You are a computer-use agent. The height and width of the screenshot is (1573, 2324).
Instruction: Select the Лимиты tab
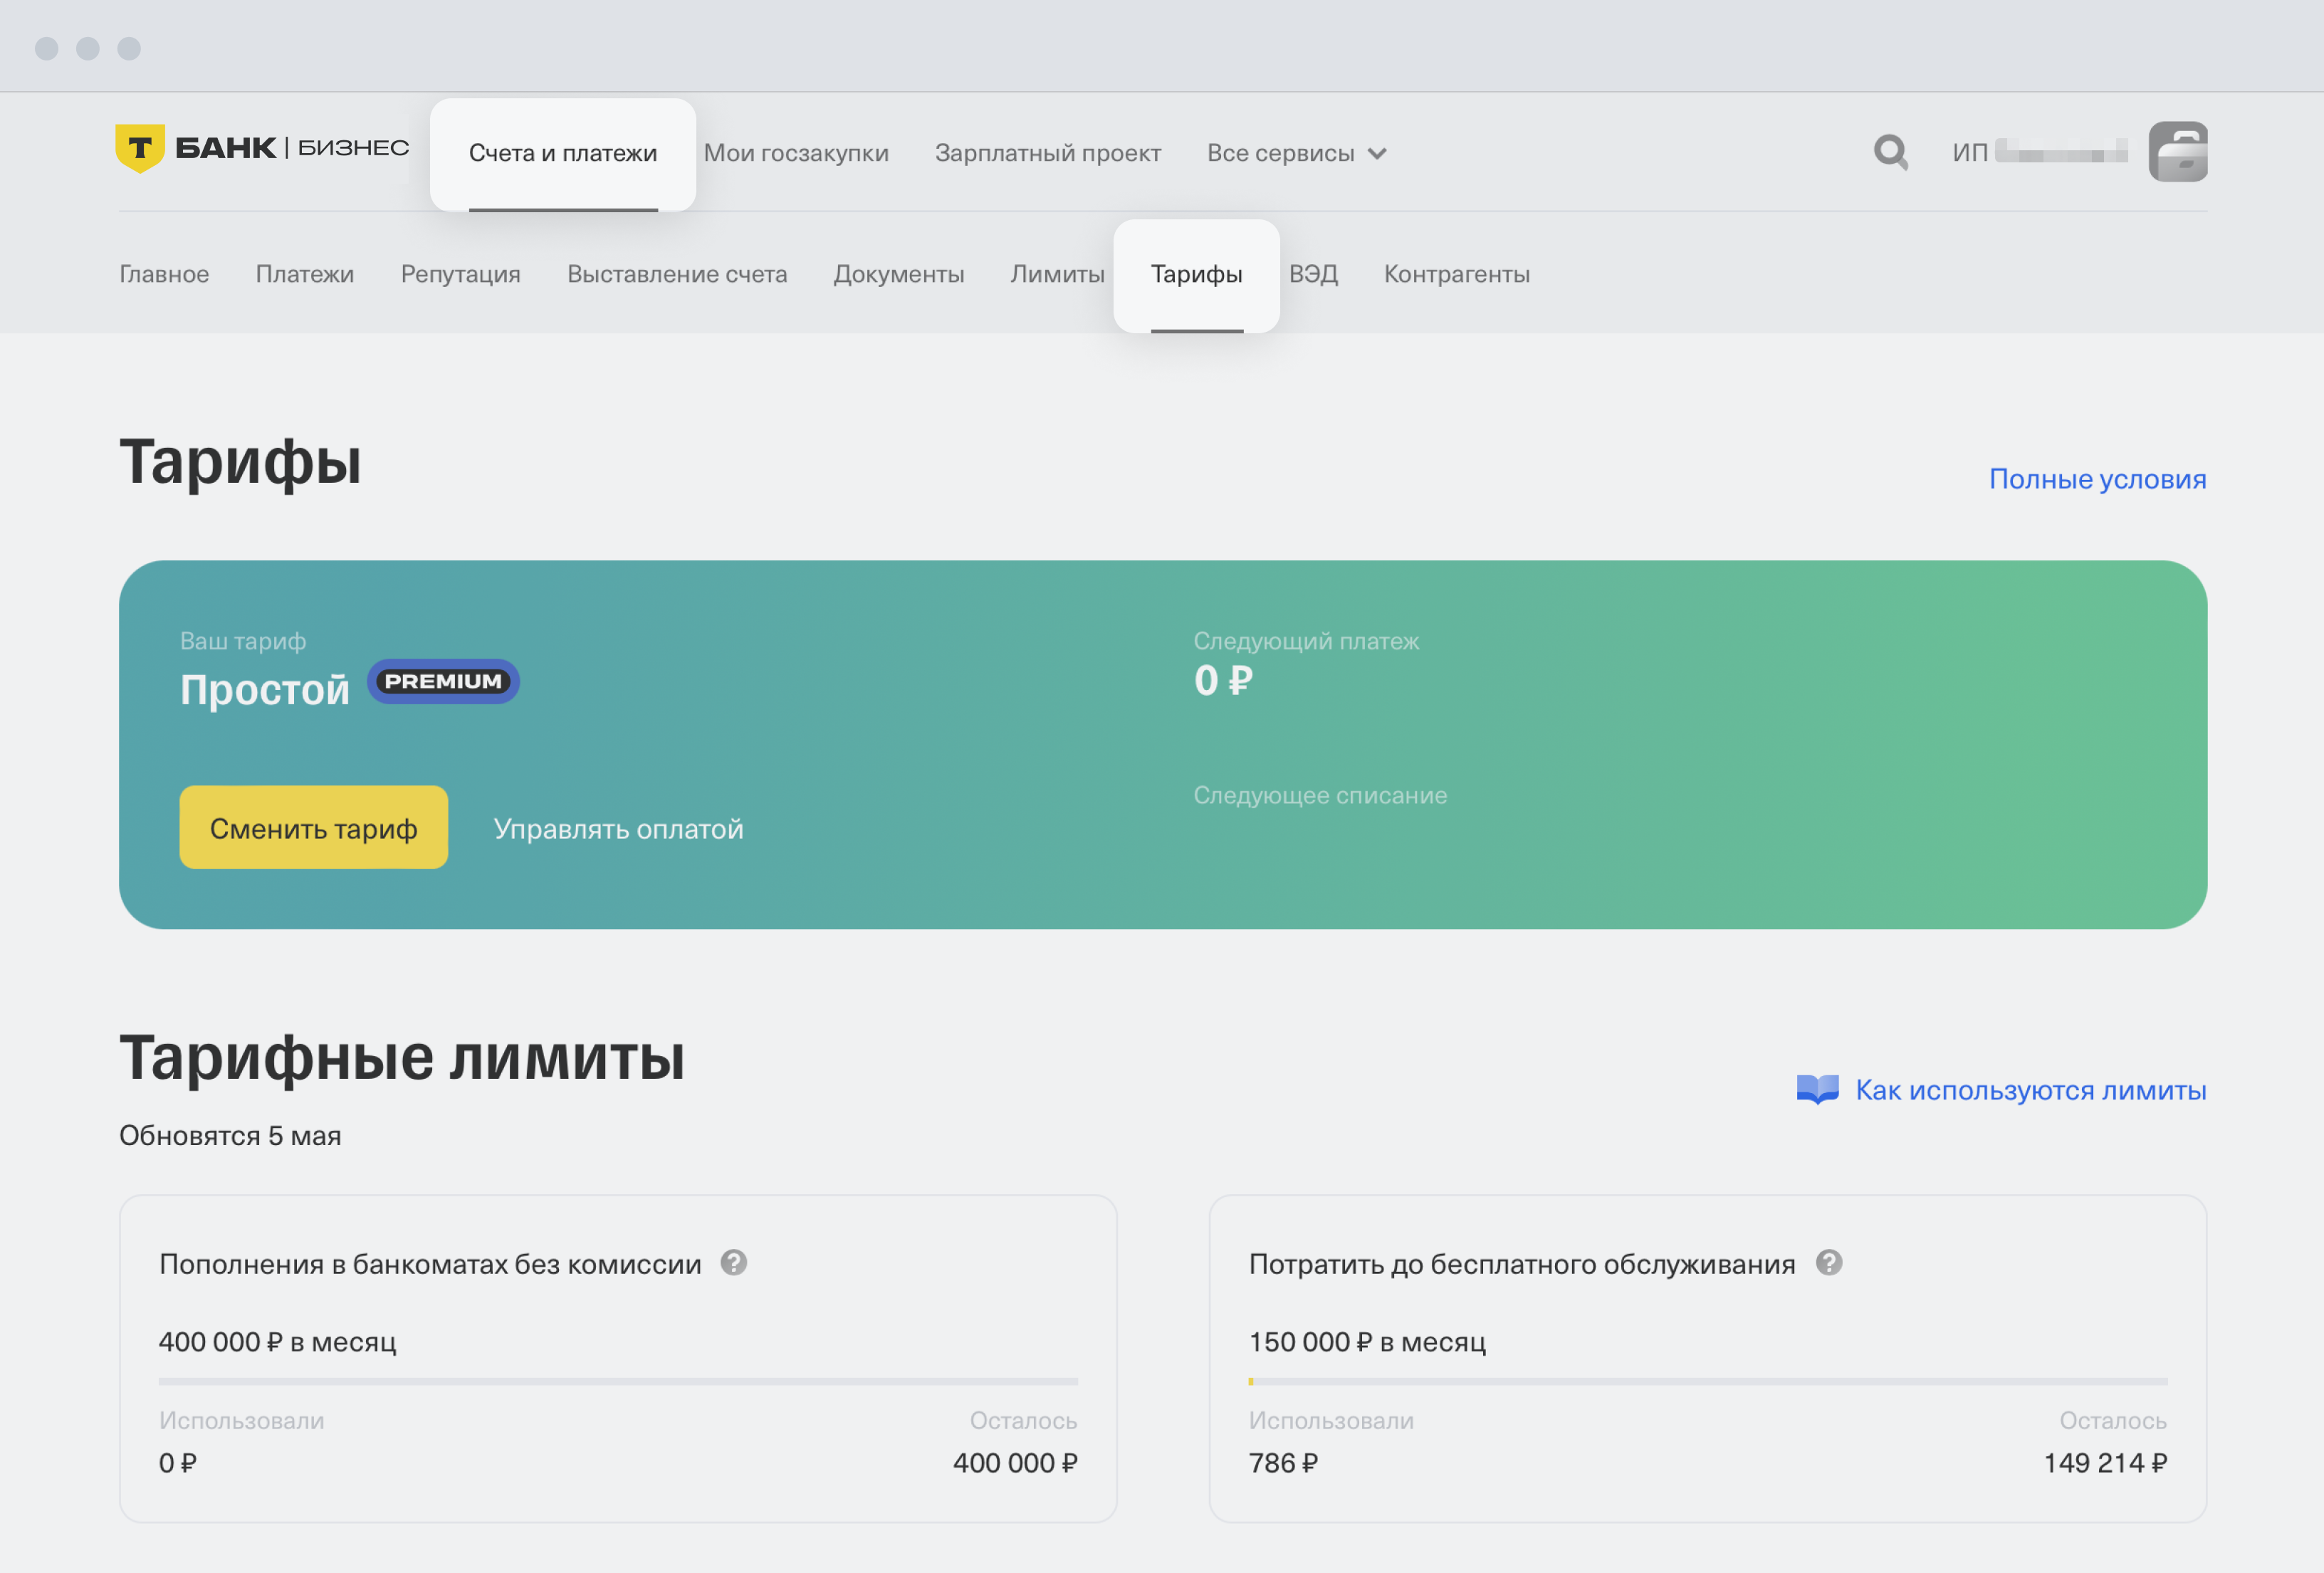(1057, 274)
